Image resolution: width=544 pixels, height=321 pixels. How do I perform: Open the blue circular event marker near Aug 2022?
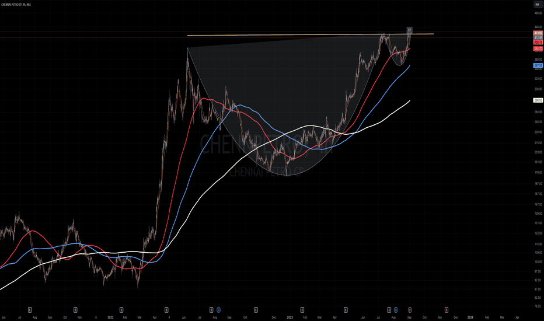[x=218, y=310]
